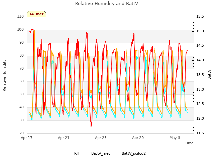
Task: Click the 15.5 right axis value
Action: coord(200,16)
